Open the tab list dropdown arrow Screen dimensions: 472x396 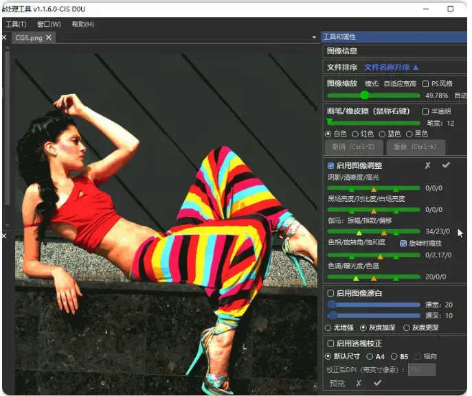pyautogui.click(x=314, y=38)
